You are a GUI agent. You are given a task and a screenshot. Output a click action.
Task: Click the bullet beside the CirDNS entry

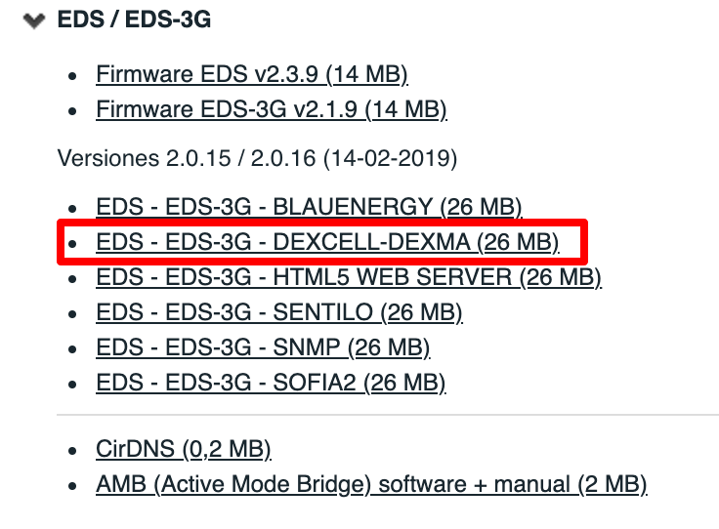pyautogui.click(x=71, y=451)
